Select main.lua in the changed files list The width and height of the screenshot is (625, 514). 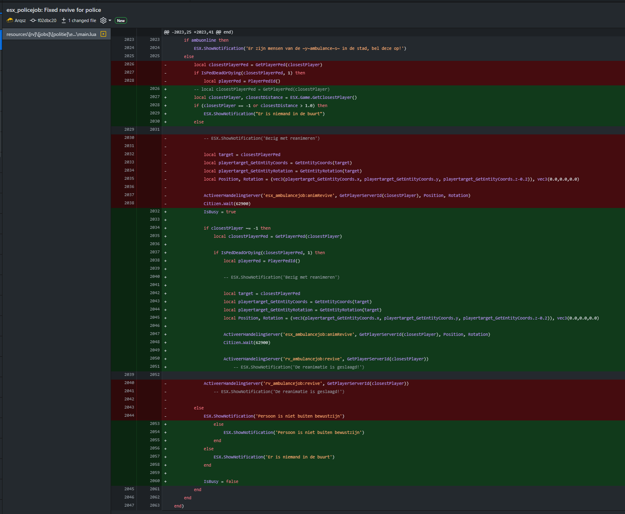51,34
